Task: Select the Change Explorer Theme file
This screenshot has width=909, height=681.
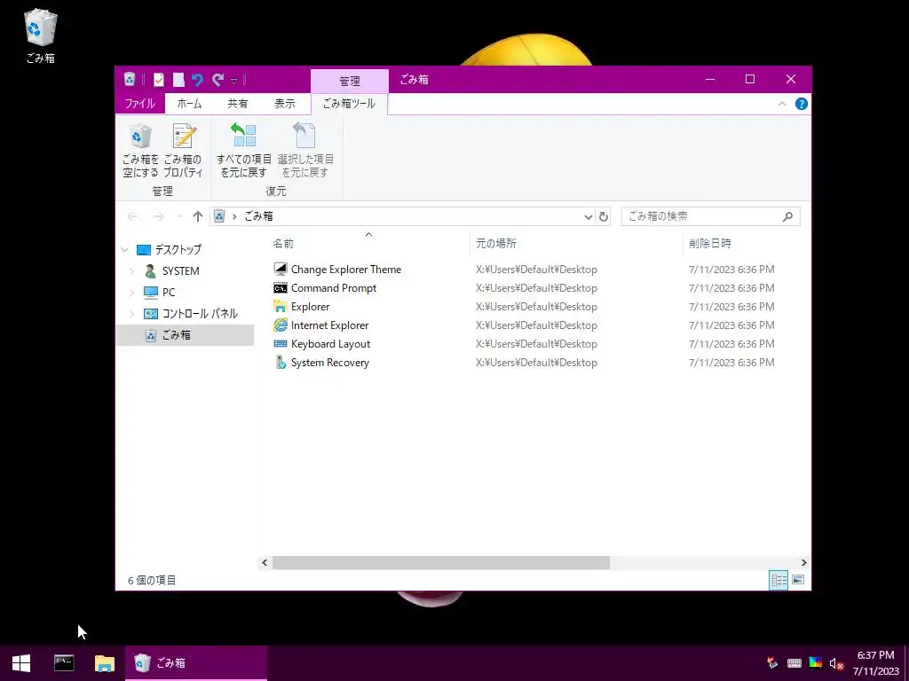Action: tap(346, 270)
